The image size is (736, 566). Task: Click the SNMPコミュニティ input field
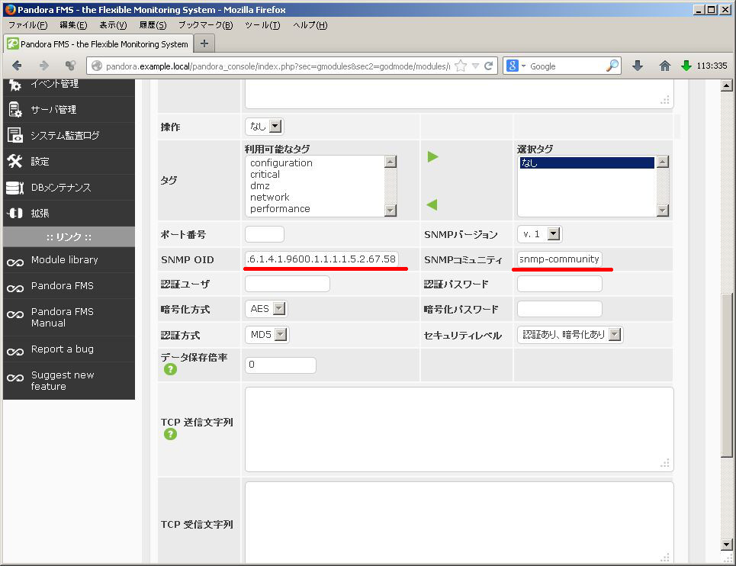(x=560, y=259)
